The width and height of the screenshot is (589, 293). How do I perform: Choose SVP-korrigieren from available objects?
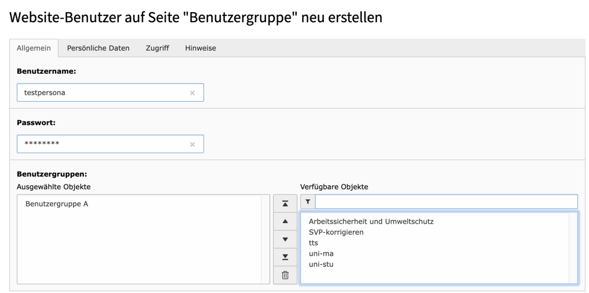click(x=336, y=232)
